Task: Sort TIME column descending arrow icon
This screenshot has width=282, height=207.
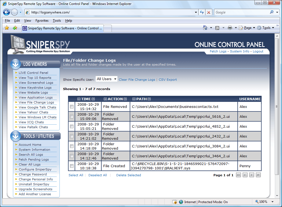Action: point(79,99)
